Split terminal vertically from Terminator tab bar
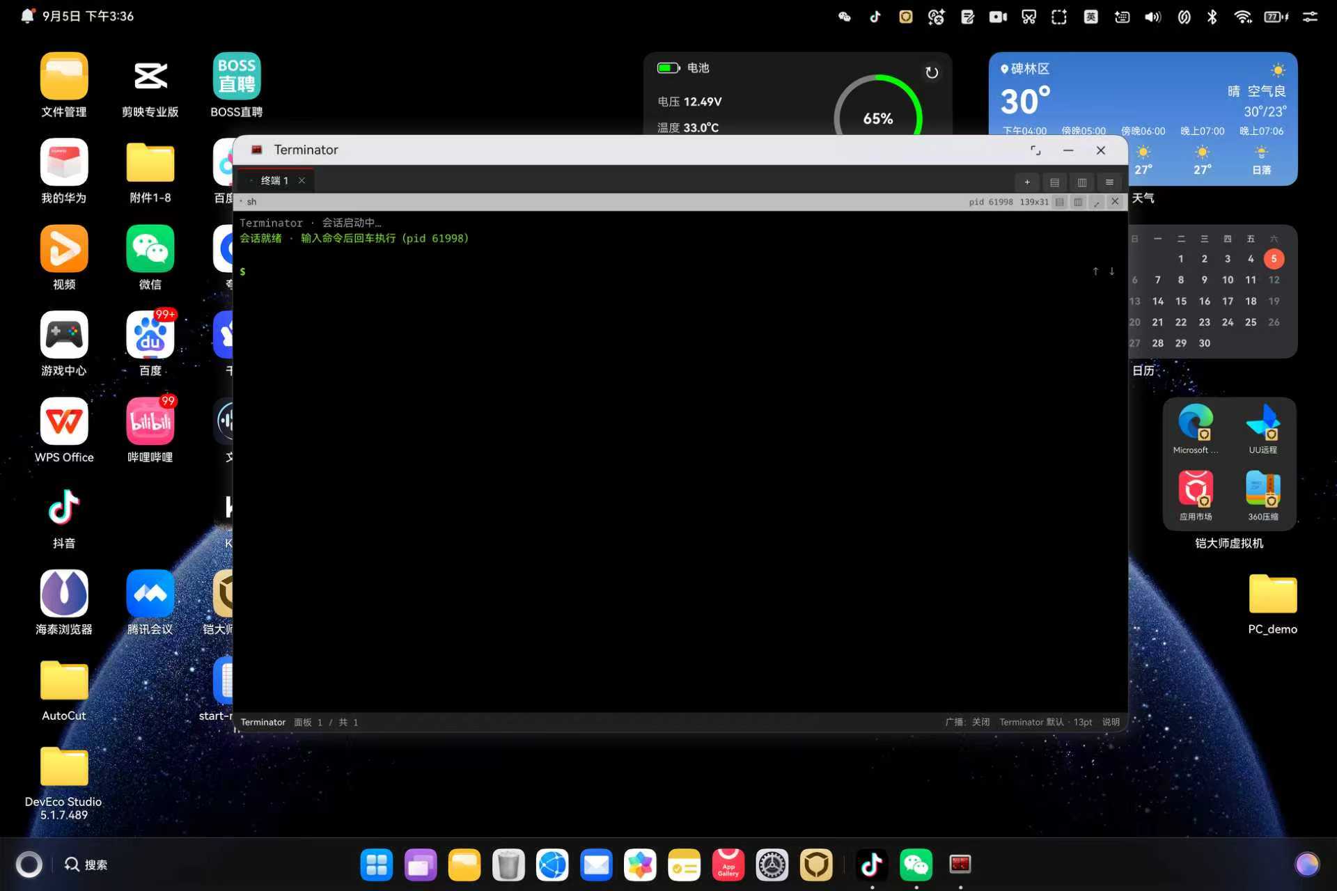Image resolution: width=1337 pixels, height=891 pixels. (1082, 182)
